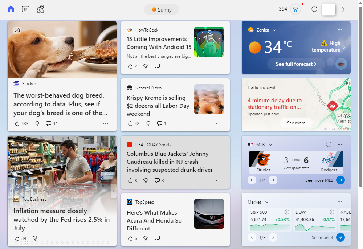The width and height of the screenshot is (363, 249).
Task: Open the 4 minute delay traffic alert
Action: click(x=274, y=104)
